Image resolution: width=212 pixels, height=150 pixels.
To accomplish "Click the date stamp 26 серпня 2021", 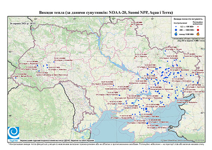I will (x=22, y=23).
